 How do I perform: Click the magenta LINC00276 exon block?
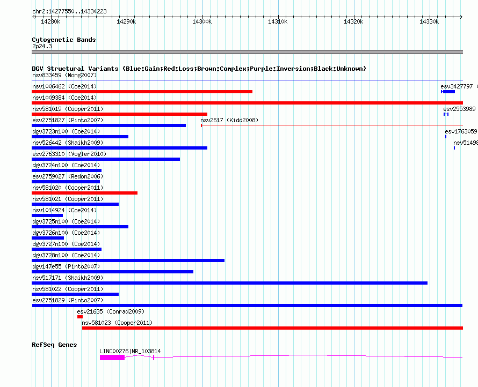click(x=112, y=358)
